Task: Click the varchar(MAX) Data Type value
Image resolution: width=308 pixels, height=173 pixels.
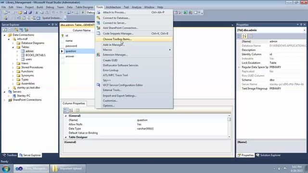Action: [x=145, y=129]
